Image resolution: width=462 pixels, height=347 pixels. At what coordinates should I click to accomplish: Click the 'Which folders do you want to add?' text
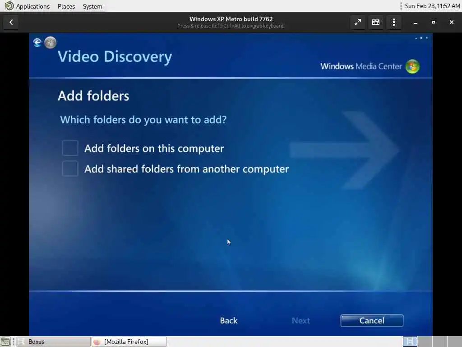(x=143, y=120)
